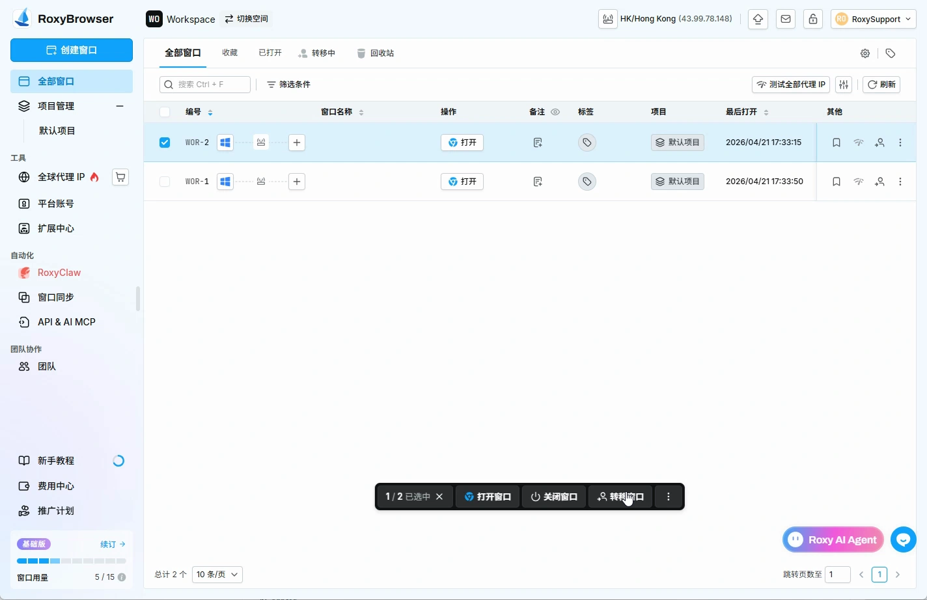Image resolution: width=927 pixels, height=600 pixels.
Task: Uncheck the WOR-2 row checkbox
Action: [165, 143]
